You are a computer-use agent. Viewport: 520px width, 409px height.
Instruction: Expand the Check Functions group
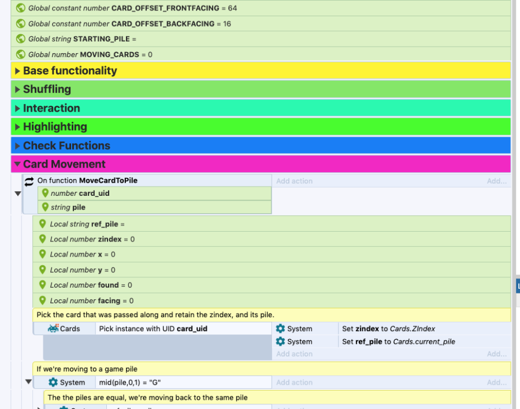pyautogui.click(x=17, y=146)
